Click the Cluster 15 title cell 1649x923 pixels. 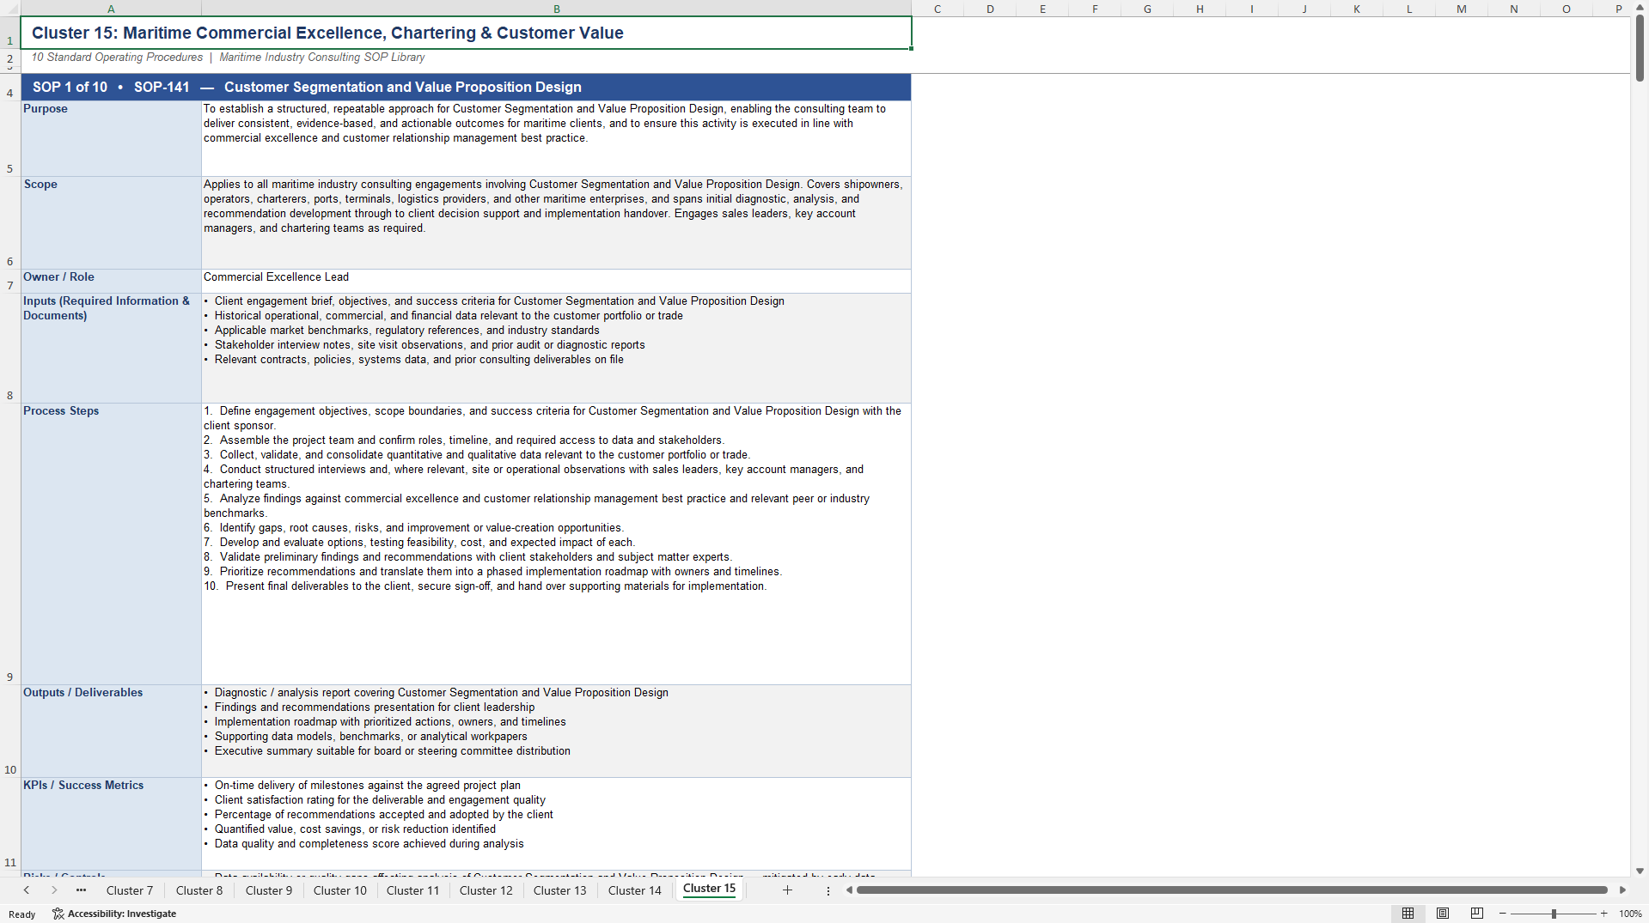[466, 33]
